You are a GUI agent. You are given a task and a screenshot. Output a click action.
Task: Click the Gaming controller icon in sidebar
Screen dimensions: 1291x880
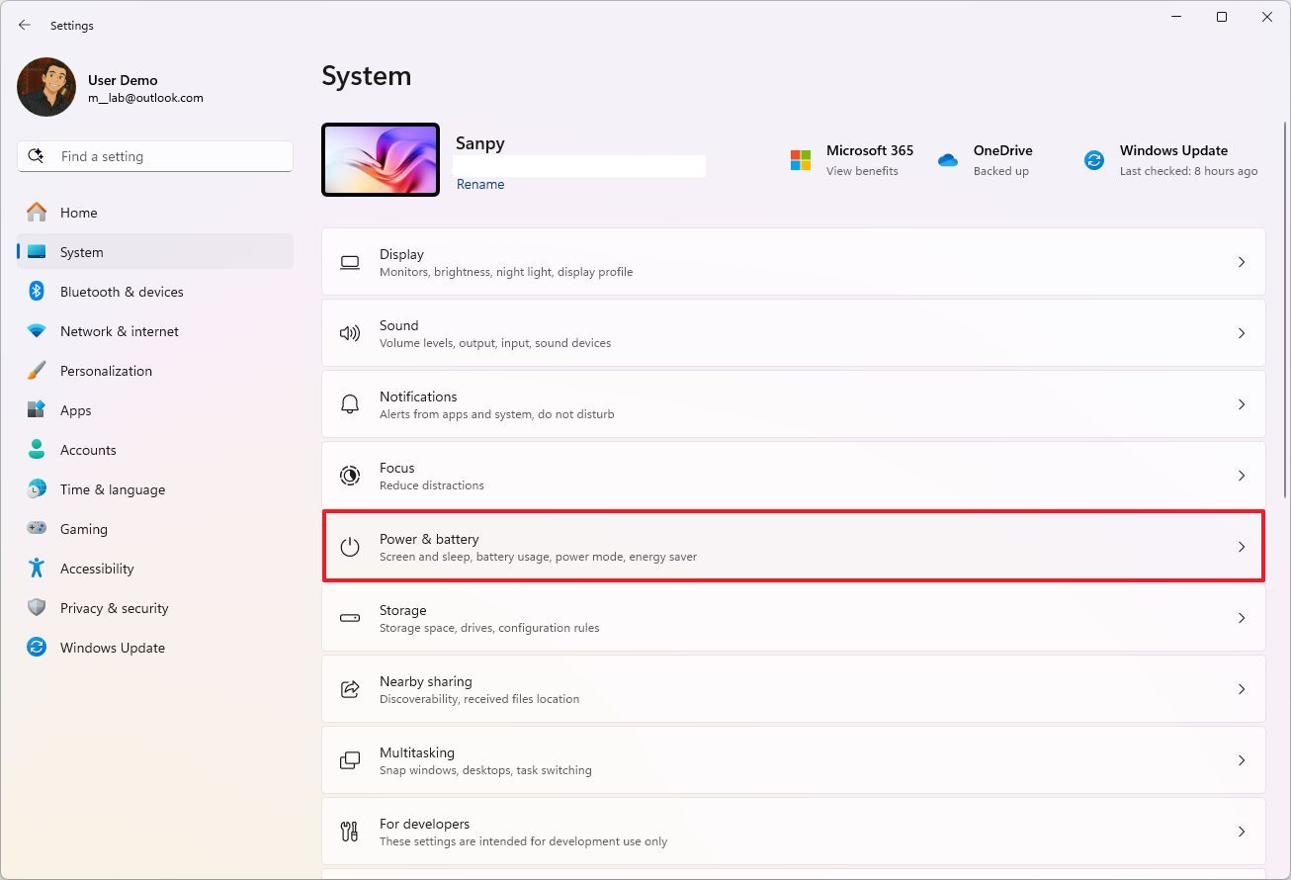(37, 529)
